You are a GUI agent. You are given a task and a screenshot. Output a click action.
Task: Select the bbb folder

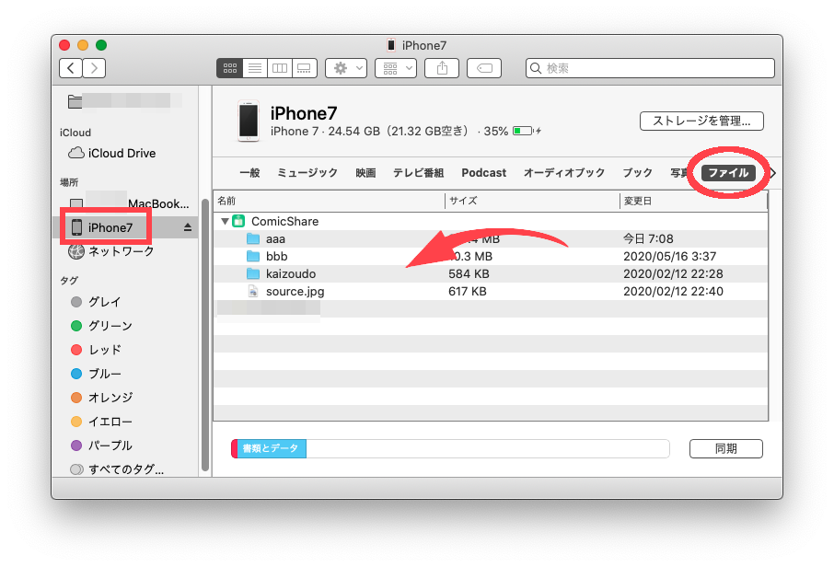267,257
